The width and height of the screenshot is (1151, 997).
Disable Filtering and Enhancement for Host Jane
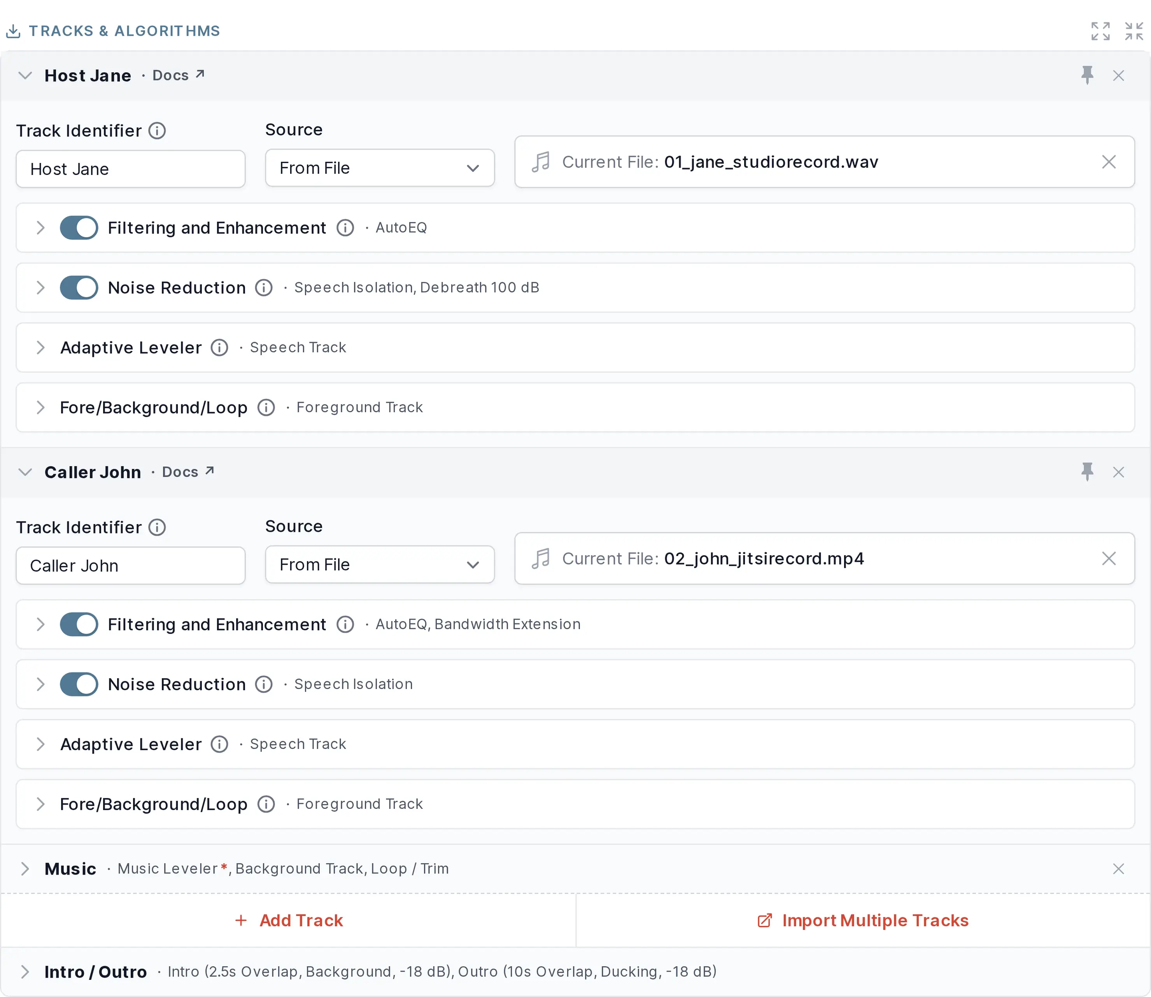click(x=79, y=227)
